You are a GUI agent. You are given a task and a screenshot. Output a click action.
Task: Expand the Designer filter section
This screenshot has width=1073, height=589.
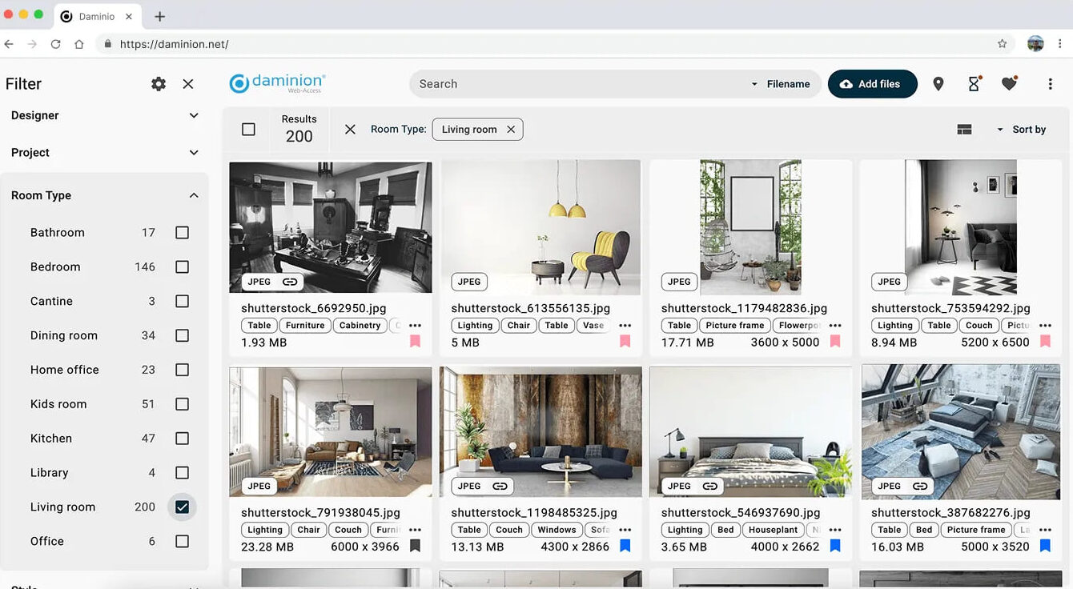tap(193, 116)
